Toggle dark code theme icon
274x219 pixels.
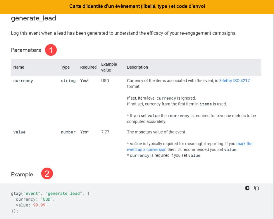click(x=247, y=188)
